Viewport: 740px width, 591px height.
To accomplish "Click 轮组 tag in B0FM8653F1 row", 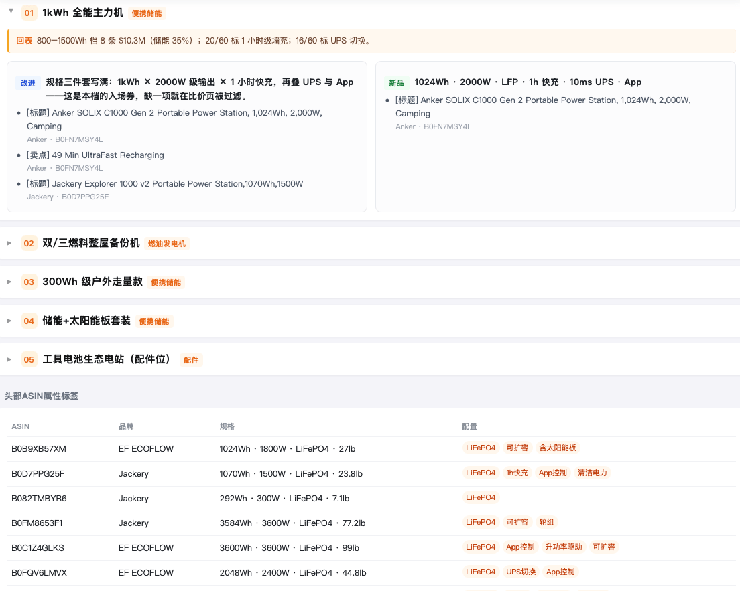I will pyautogui.click(x=546, y=522).
